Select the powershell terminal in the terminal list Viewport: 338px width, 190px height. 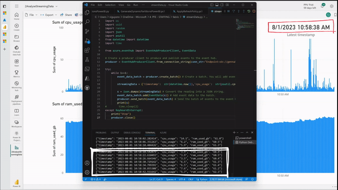point(245,138)
